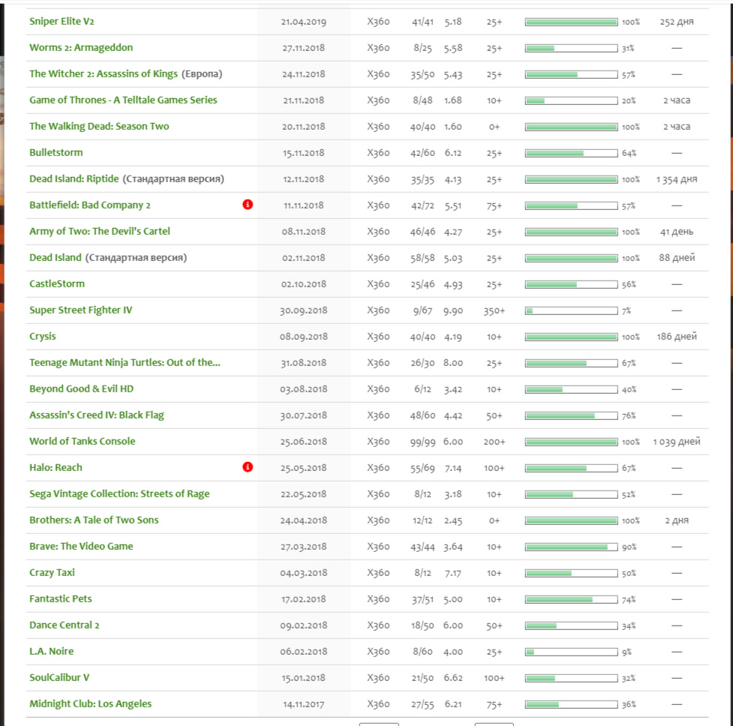The image size is (733, 726).
Task: Open Army of Two: The Devil's Cartel link
Action: (x=100, y=231)
